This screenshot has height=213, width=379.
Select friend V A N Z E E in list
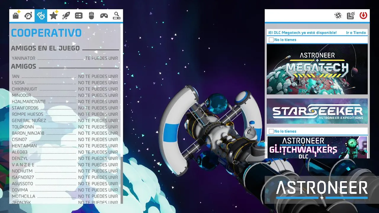[x=65, y=165]
